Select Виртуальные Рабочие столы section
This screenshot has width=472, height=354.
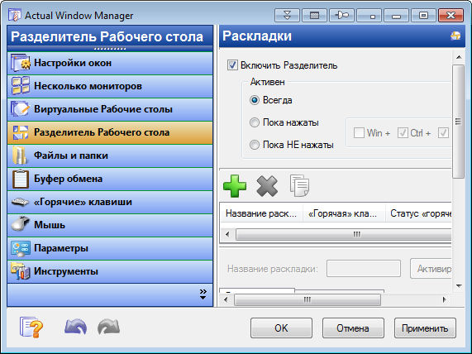coord(110,109)
